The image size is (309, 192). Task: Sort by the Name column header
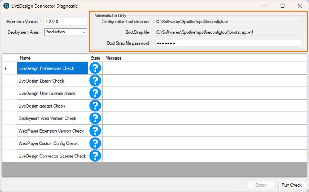click(53, 58)
